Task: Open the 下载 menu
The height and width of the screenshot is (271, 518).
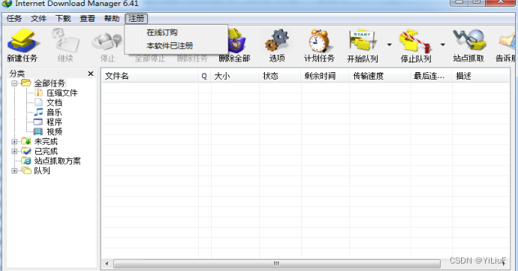Action: (x=63, y=19)
